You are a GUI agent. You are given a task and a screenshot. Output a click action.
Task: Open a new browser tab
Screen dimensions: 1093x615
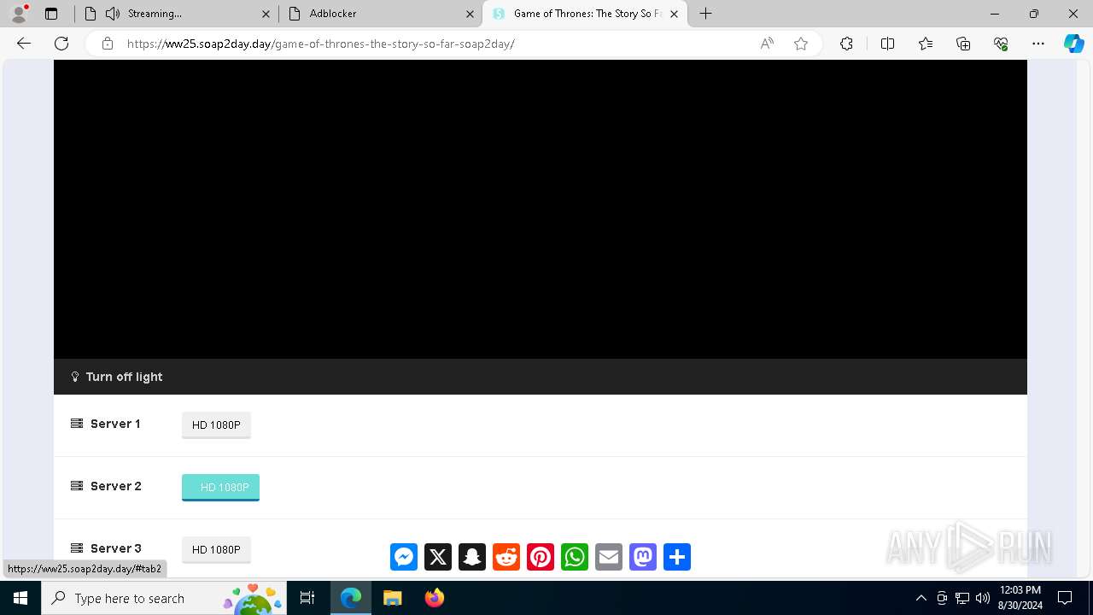coord(705,14)
